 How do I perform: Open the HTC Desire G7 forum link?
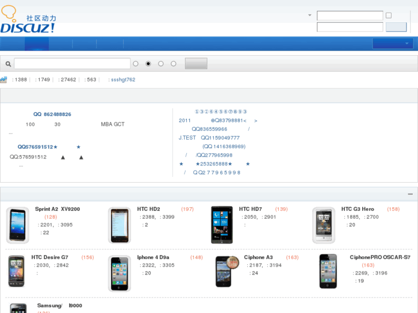click(x=50, y=257)
